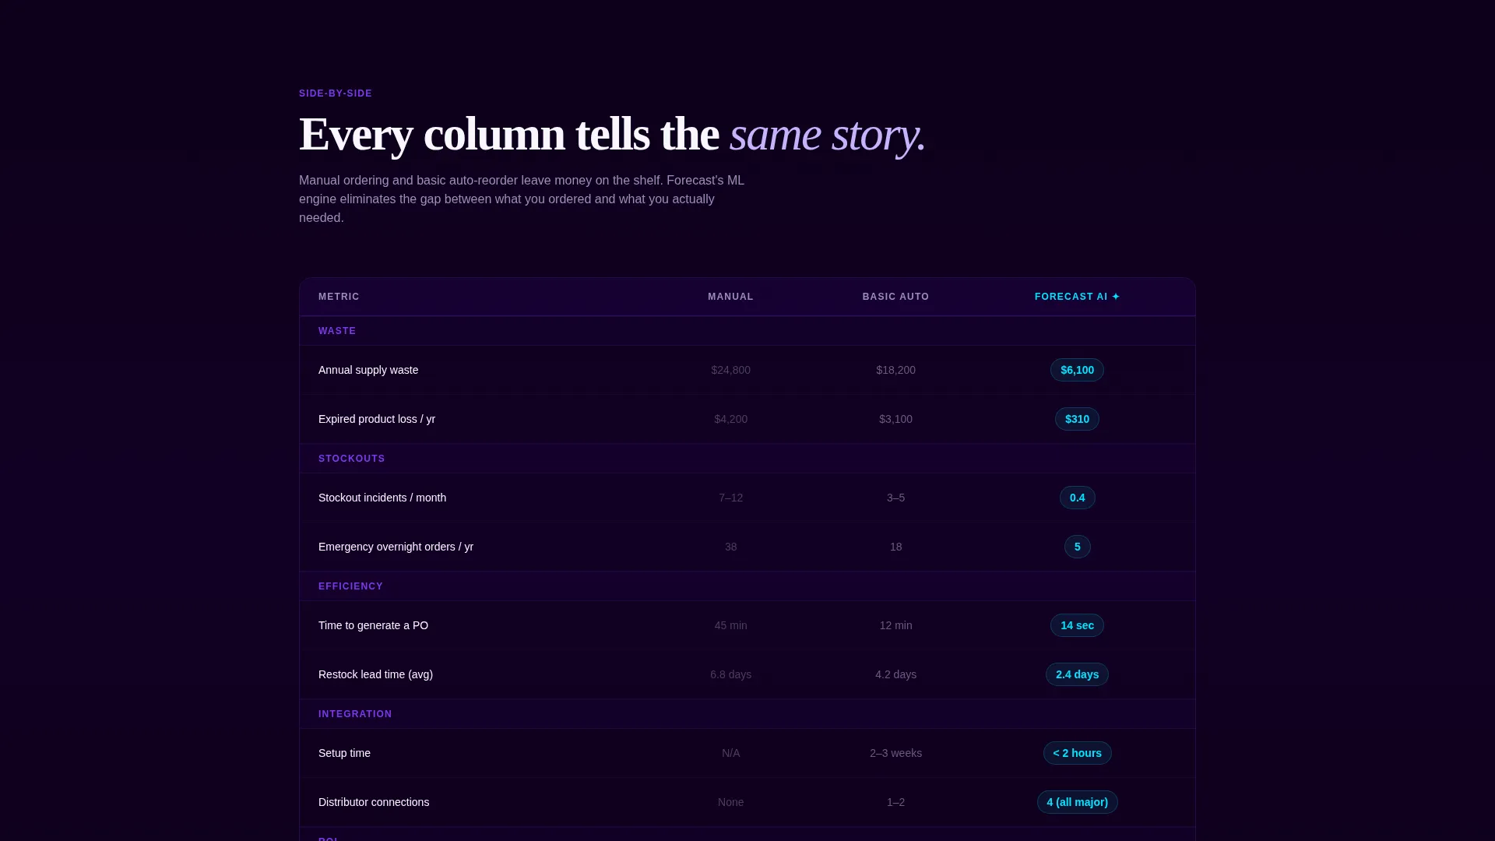Viewport: 1495px width, 841px height.
Task: Click the FORECAST AI column header
Action: pos(1077,297)
